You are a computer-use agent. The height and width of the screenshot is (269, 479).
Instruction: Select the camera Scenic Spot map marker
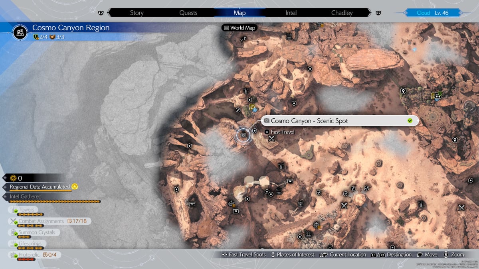243,135
